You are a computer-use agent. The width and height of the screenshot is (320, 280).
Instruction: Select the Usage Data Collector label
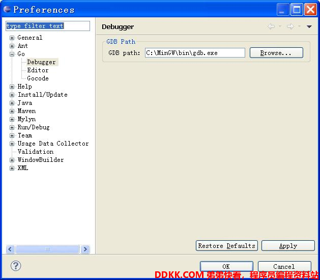pyautogui.click(x=53, y=144)
